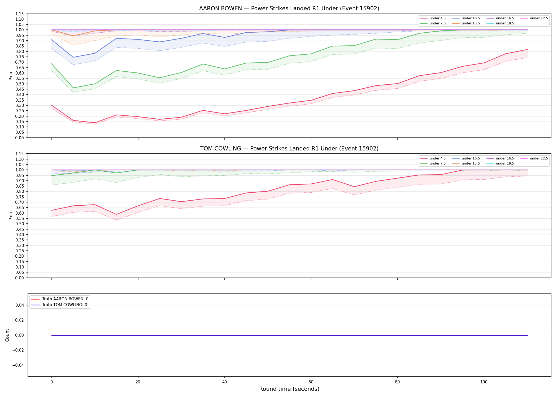The width and height of the screenshot is (557, 398).
Task: Click the 'Prob' y-axis label of Tom Cowling chart
Action: pos(11,216)
